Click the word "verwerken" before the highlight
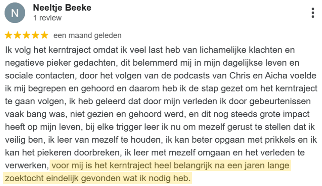The width and height of the screenshot is (322, 186). [26, 166]
